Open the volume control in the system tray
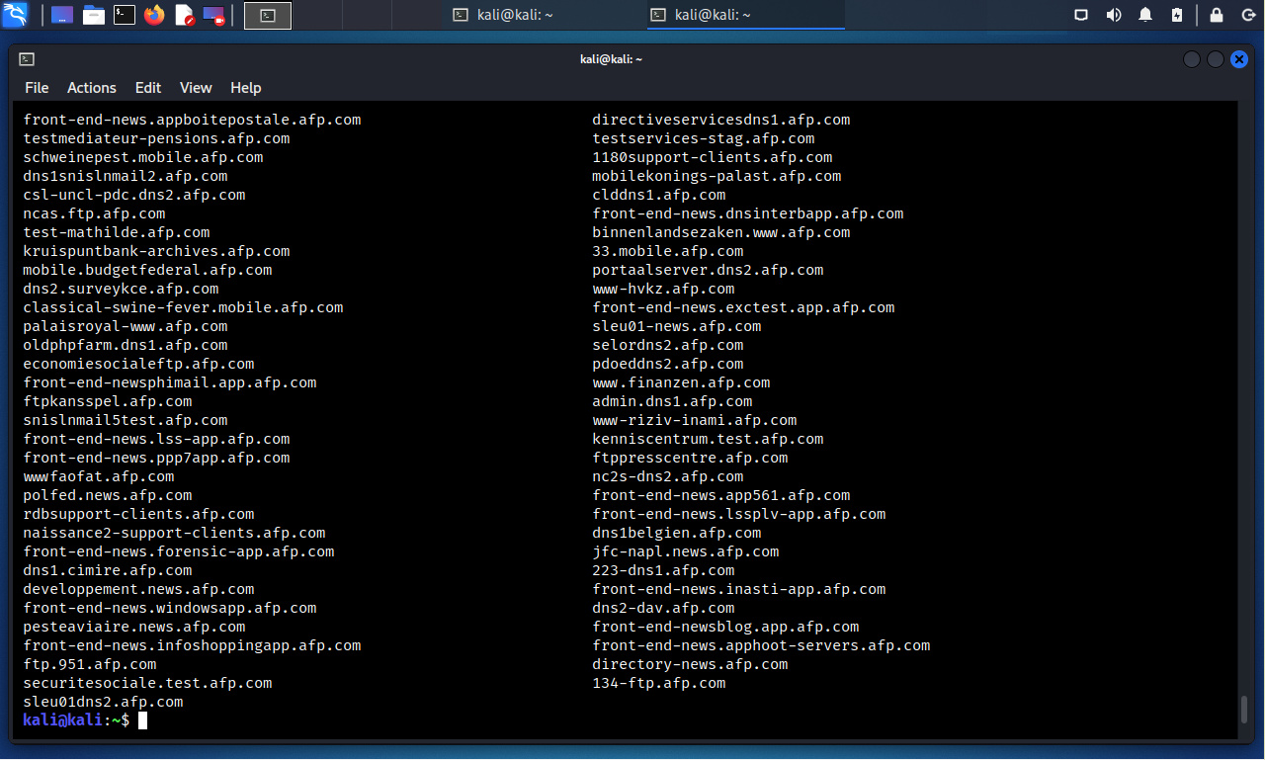This screenshot has width=1265, height=760. coord(1114,15)
